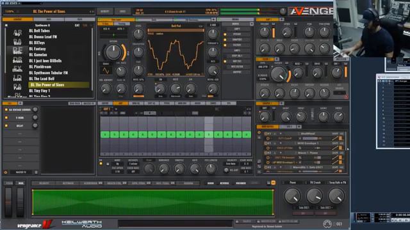Viewport: 410px width, 230px height.
Task: Click the plus icon to add oscillator
Action: coord(213,20)
